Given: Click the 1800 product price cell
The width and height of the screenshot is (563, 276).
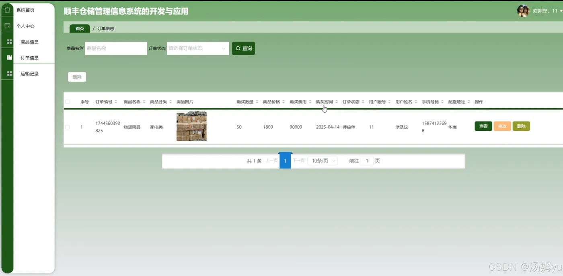Looking at the screenshot, I should point(268,127).
